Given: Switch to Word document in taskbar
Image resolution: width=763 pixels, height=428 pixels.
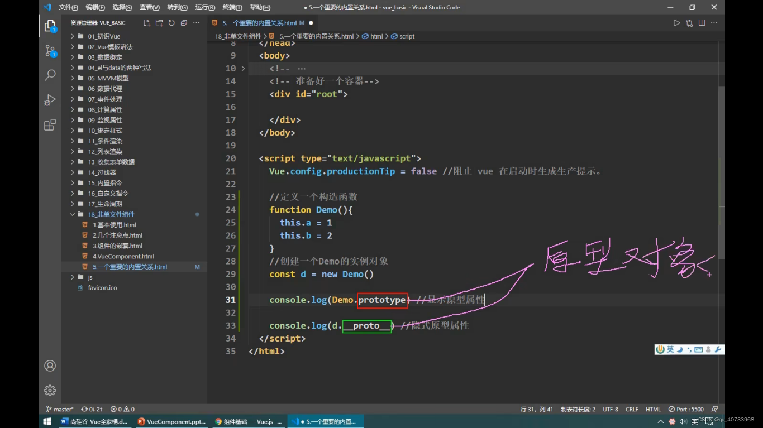Looking at the screenshot, I should coord(94,421).
